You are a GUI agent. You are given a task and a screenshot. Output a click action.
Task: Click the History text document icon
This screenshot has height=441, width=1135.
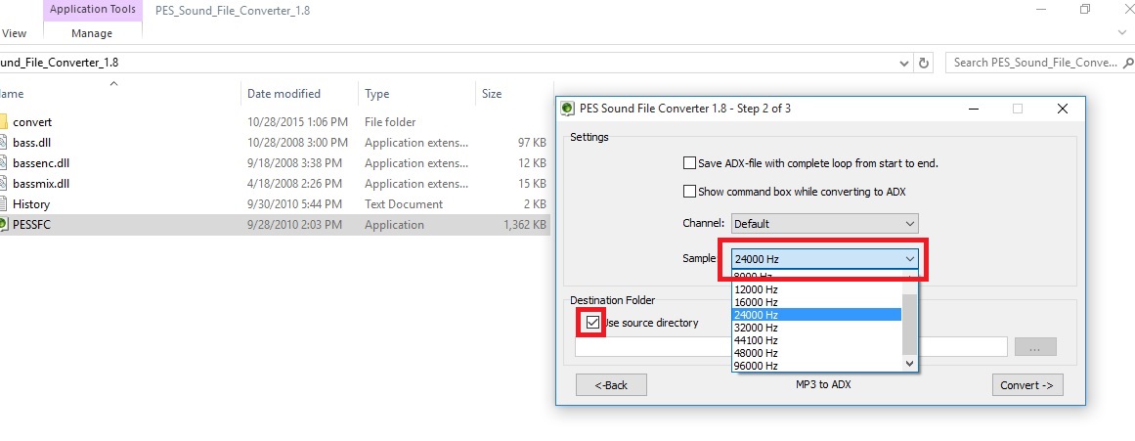coord(3,204)
